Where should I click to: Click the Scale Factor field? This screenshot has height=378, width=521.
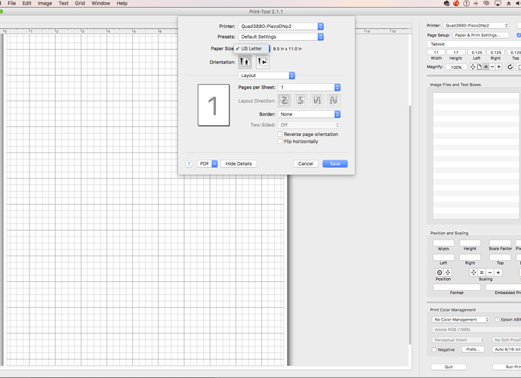[x=500, y=243]
